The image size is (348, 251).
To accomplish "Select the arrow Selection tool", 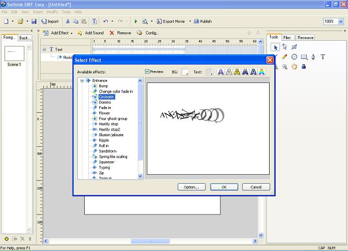I will click(275, 47).
